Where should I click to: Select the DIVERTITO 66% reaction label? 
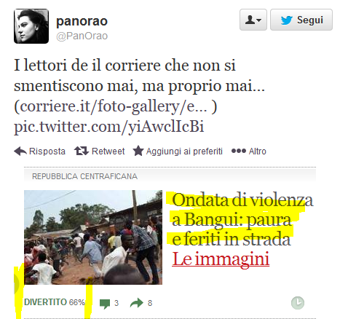pyautogui.click(x=55, y=302)
